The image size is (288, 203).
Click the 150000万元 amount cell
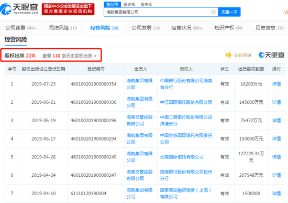[x=251, y=139]
